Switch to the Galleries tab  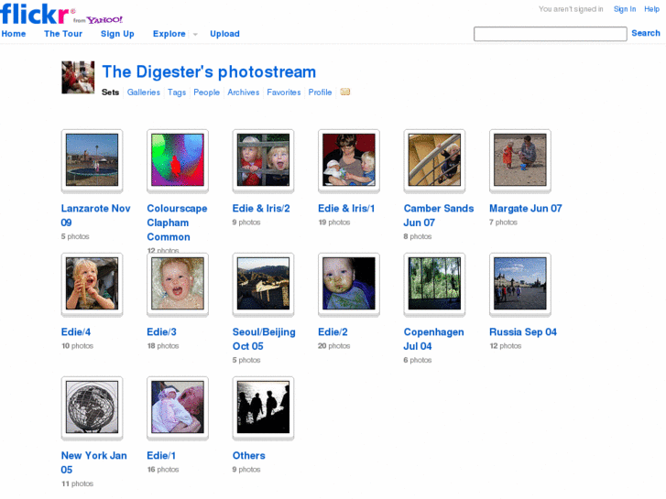[144, 92]
